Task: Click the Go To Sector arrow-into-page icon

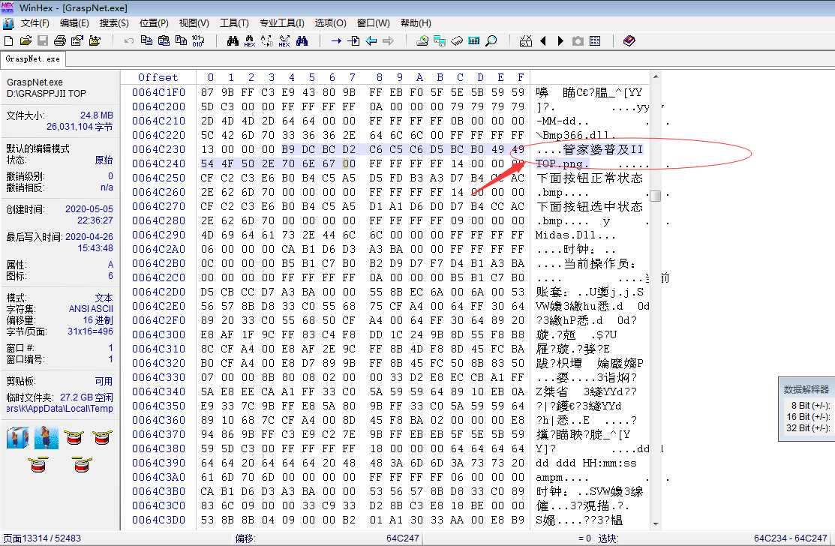Action: click(x=353, y=41)
